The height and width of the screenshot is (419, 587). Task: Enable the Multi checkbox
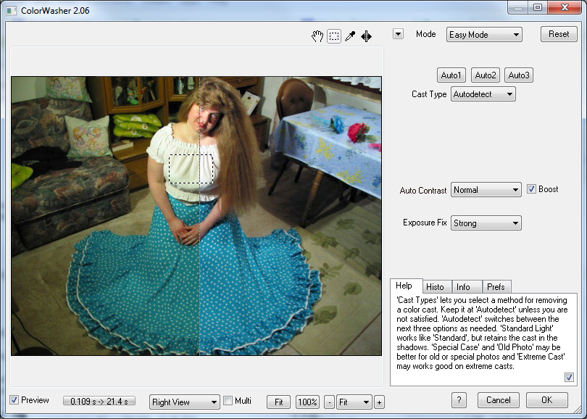[228, 401]
